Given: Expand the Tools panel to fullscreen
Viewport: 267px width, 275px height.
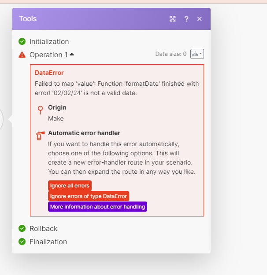Looking at the screenshot, I should tap(173, 19).
